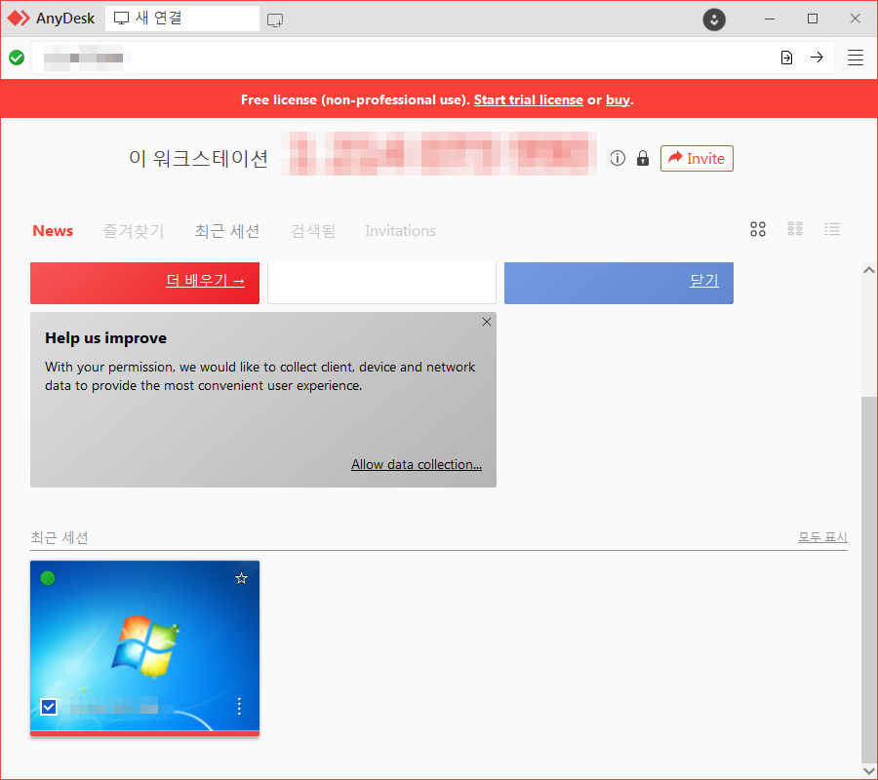Screen dimensions: 878x780
Task: Click the padlock icon beside the Invite button
Action: point(643,158)
